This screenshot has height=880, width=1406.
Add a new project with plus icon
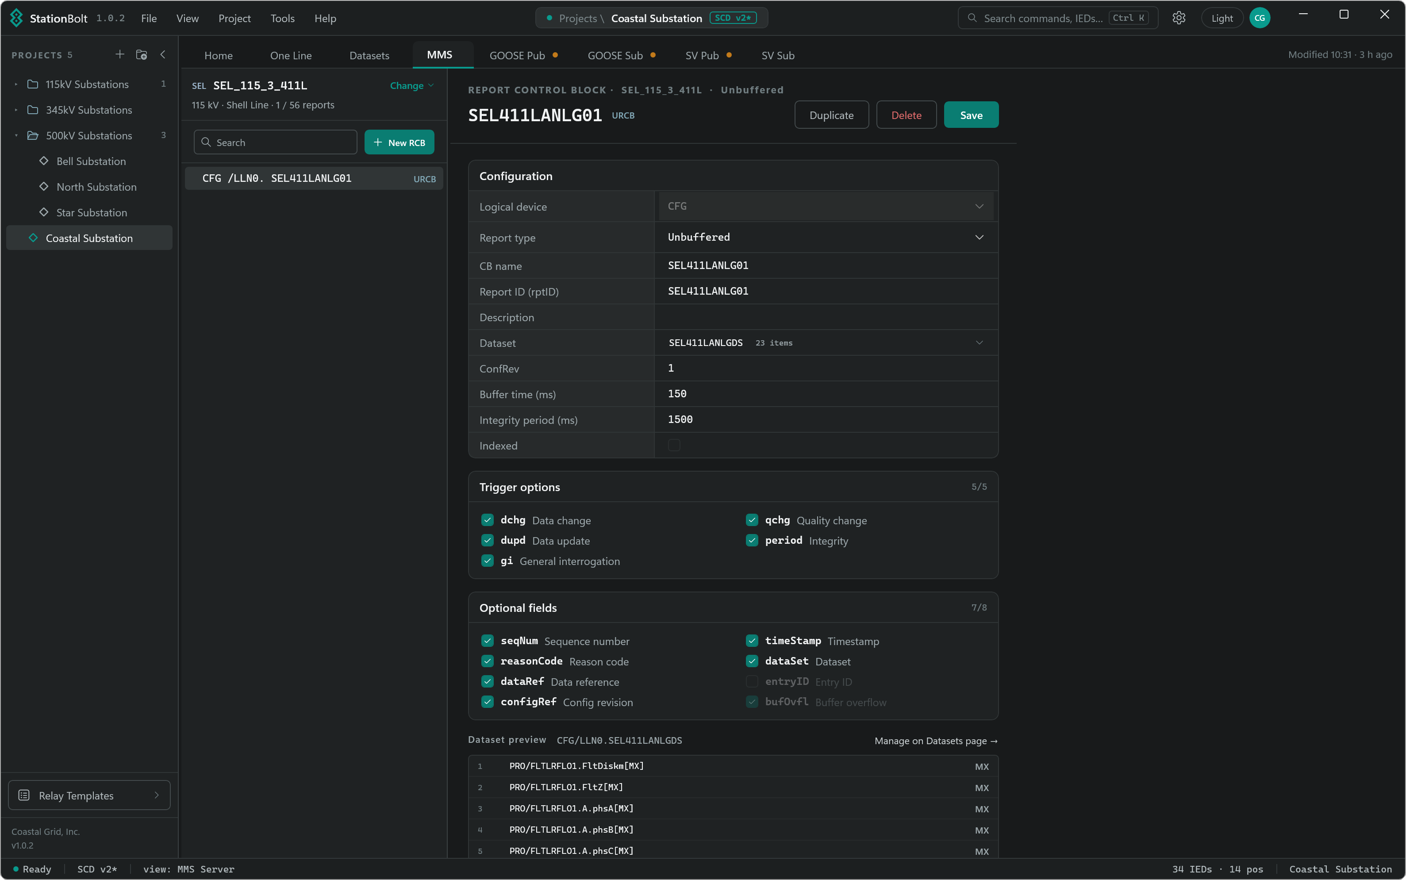pyautogui.click(x=120, y=54)
